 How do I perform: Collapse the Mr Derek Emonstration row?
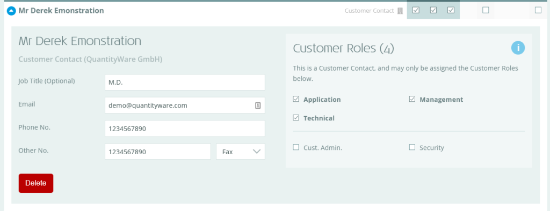(x=12, y=11)
